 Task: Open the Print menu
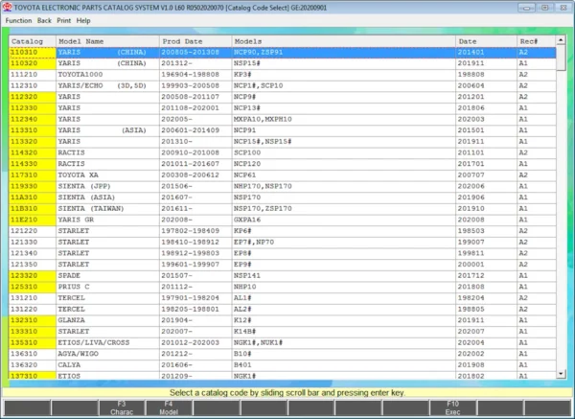point(65,20)
